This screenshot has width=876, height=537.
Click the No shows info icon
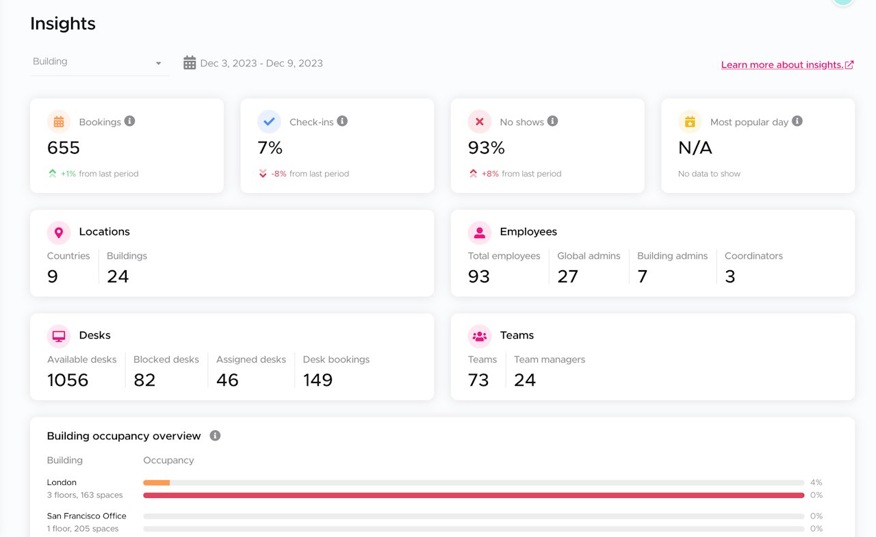pos(552,121)
